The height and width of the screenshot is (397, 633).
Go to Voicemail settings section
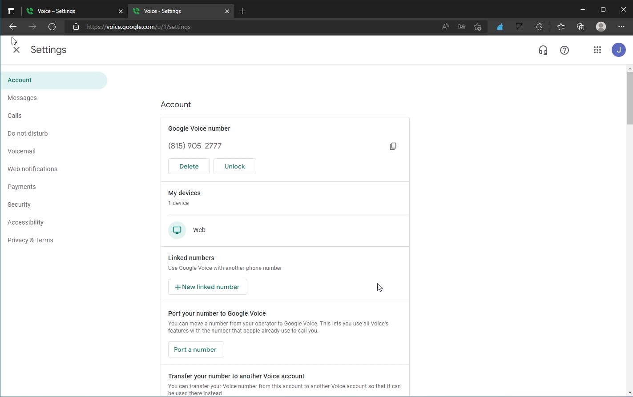21,151
